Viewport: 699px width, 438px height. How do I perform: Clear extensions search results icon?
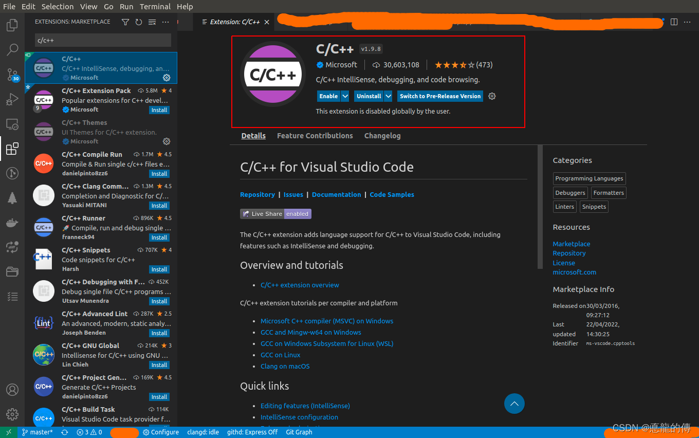(152, 22)
